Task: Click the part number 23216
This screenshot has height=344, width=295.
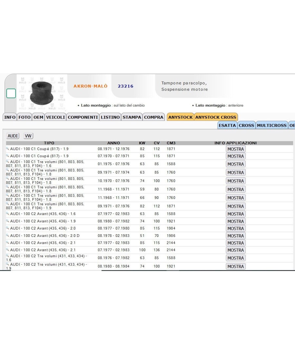Action: pos(126,86)
